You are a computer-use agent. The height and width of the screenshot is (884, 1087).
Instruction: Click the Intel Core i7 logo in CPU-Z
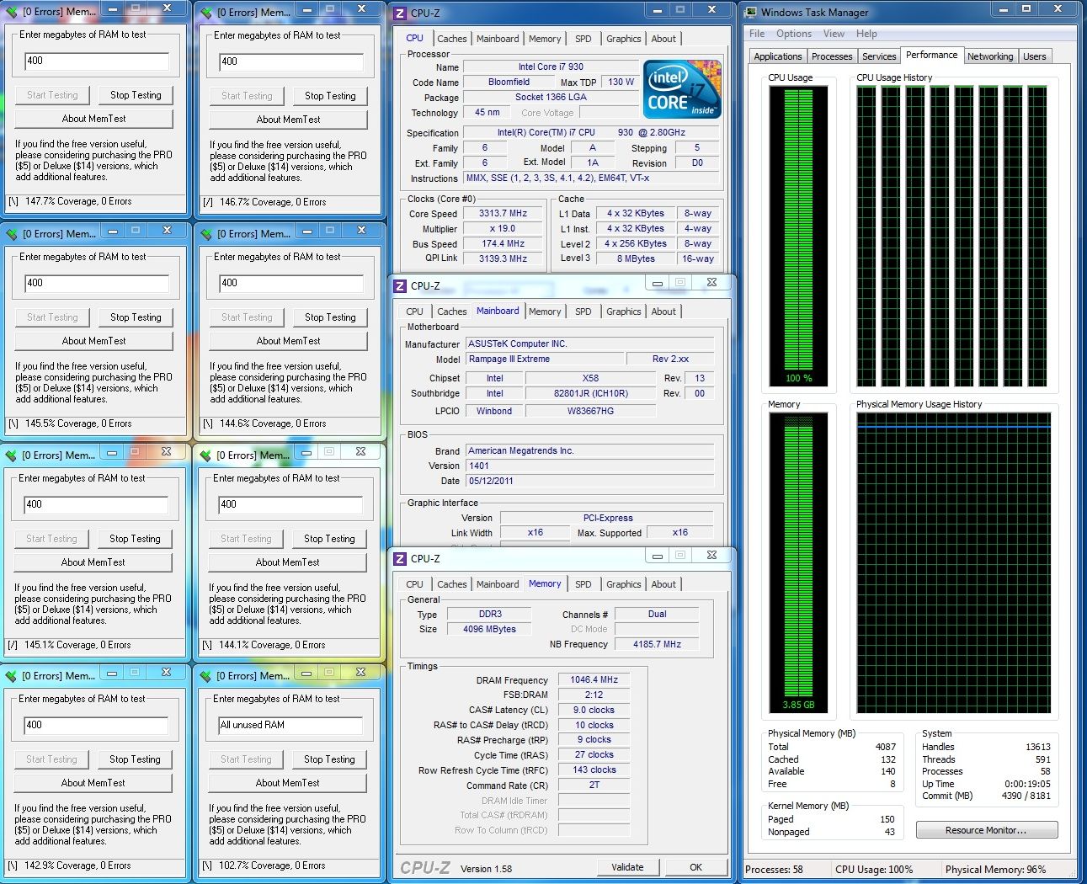click(682, 89)
